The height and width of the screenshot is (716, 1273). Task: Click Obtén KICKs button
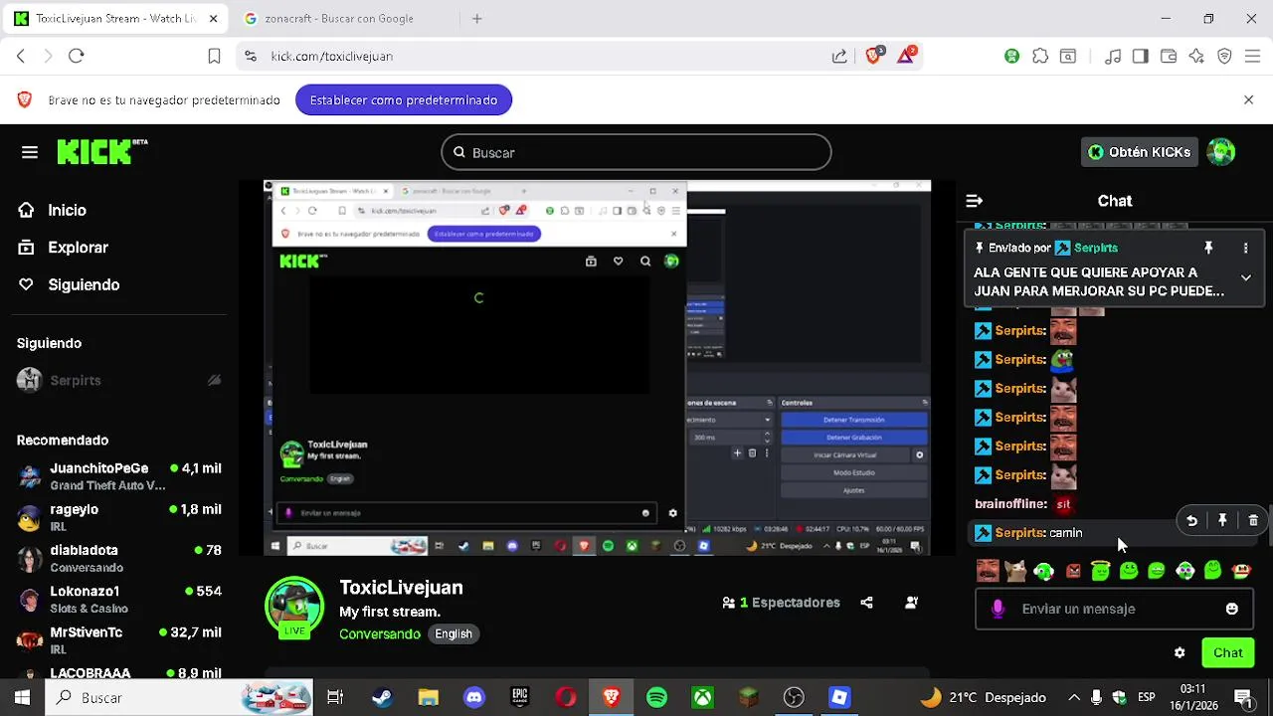click(1139, 152)
